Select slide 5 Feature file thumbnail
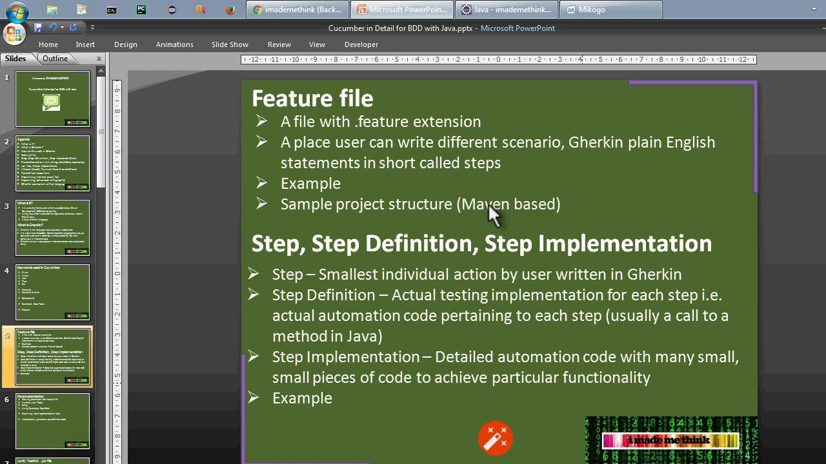Viewport: 826px width, 464px height. [52, 356]
